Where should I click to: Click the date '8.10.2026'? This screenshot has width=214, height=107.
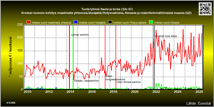click(11, 103)
